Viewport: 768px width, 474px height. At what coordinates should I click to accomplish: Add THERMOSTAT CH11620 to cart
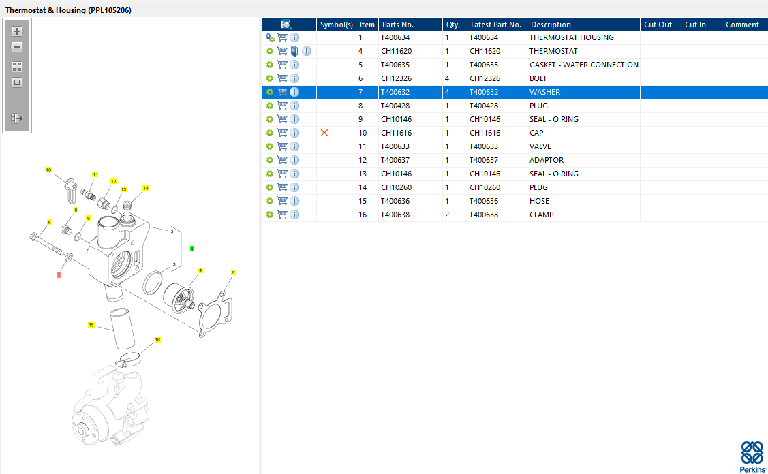tap(282, 51)
